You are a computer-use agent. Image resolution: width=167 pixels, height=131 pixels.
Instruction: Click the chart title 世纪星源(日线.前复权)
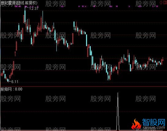tap(19, 3)
